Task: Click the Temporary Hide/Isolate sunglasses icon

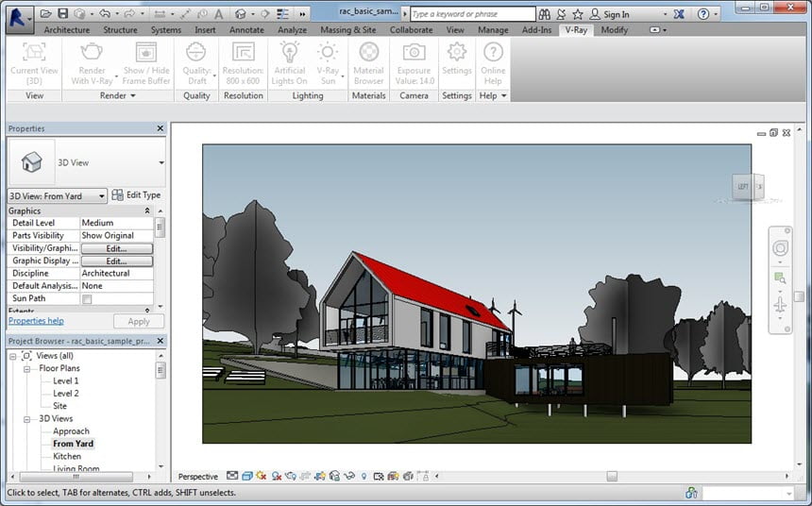Action: pyautogui.click(x=349, y=476)
